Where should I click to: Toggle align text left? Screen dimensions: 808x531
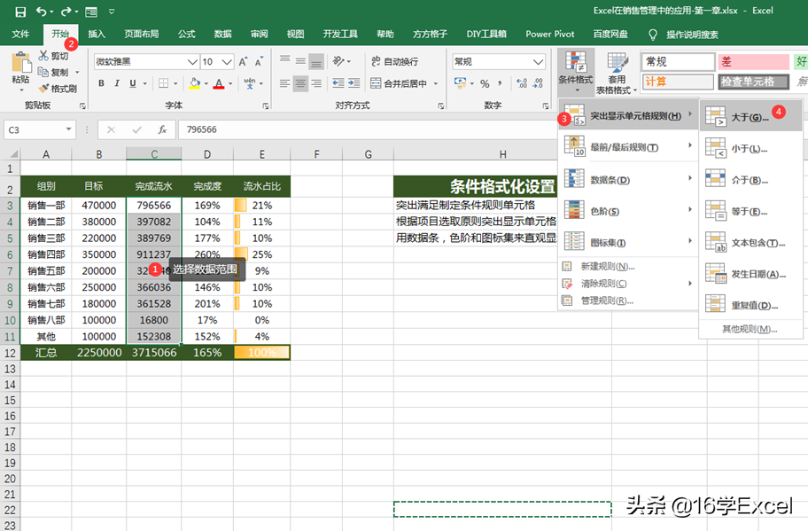285,83
